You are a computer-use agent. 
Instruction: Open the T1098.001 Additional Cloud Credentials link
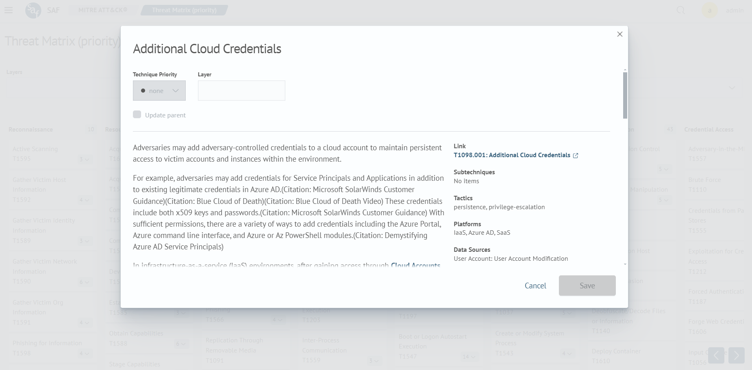(x=512, y=155)
